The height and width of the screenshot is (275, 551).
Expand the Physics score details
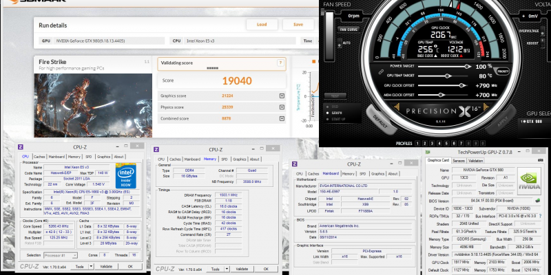click(x=282, y=107)
